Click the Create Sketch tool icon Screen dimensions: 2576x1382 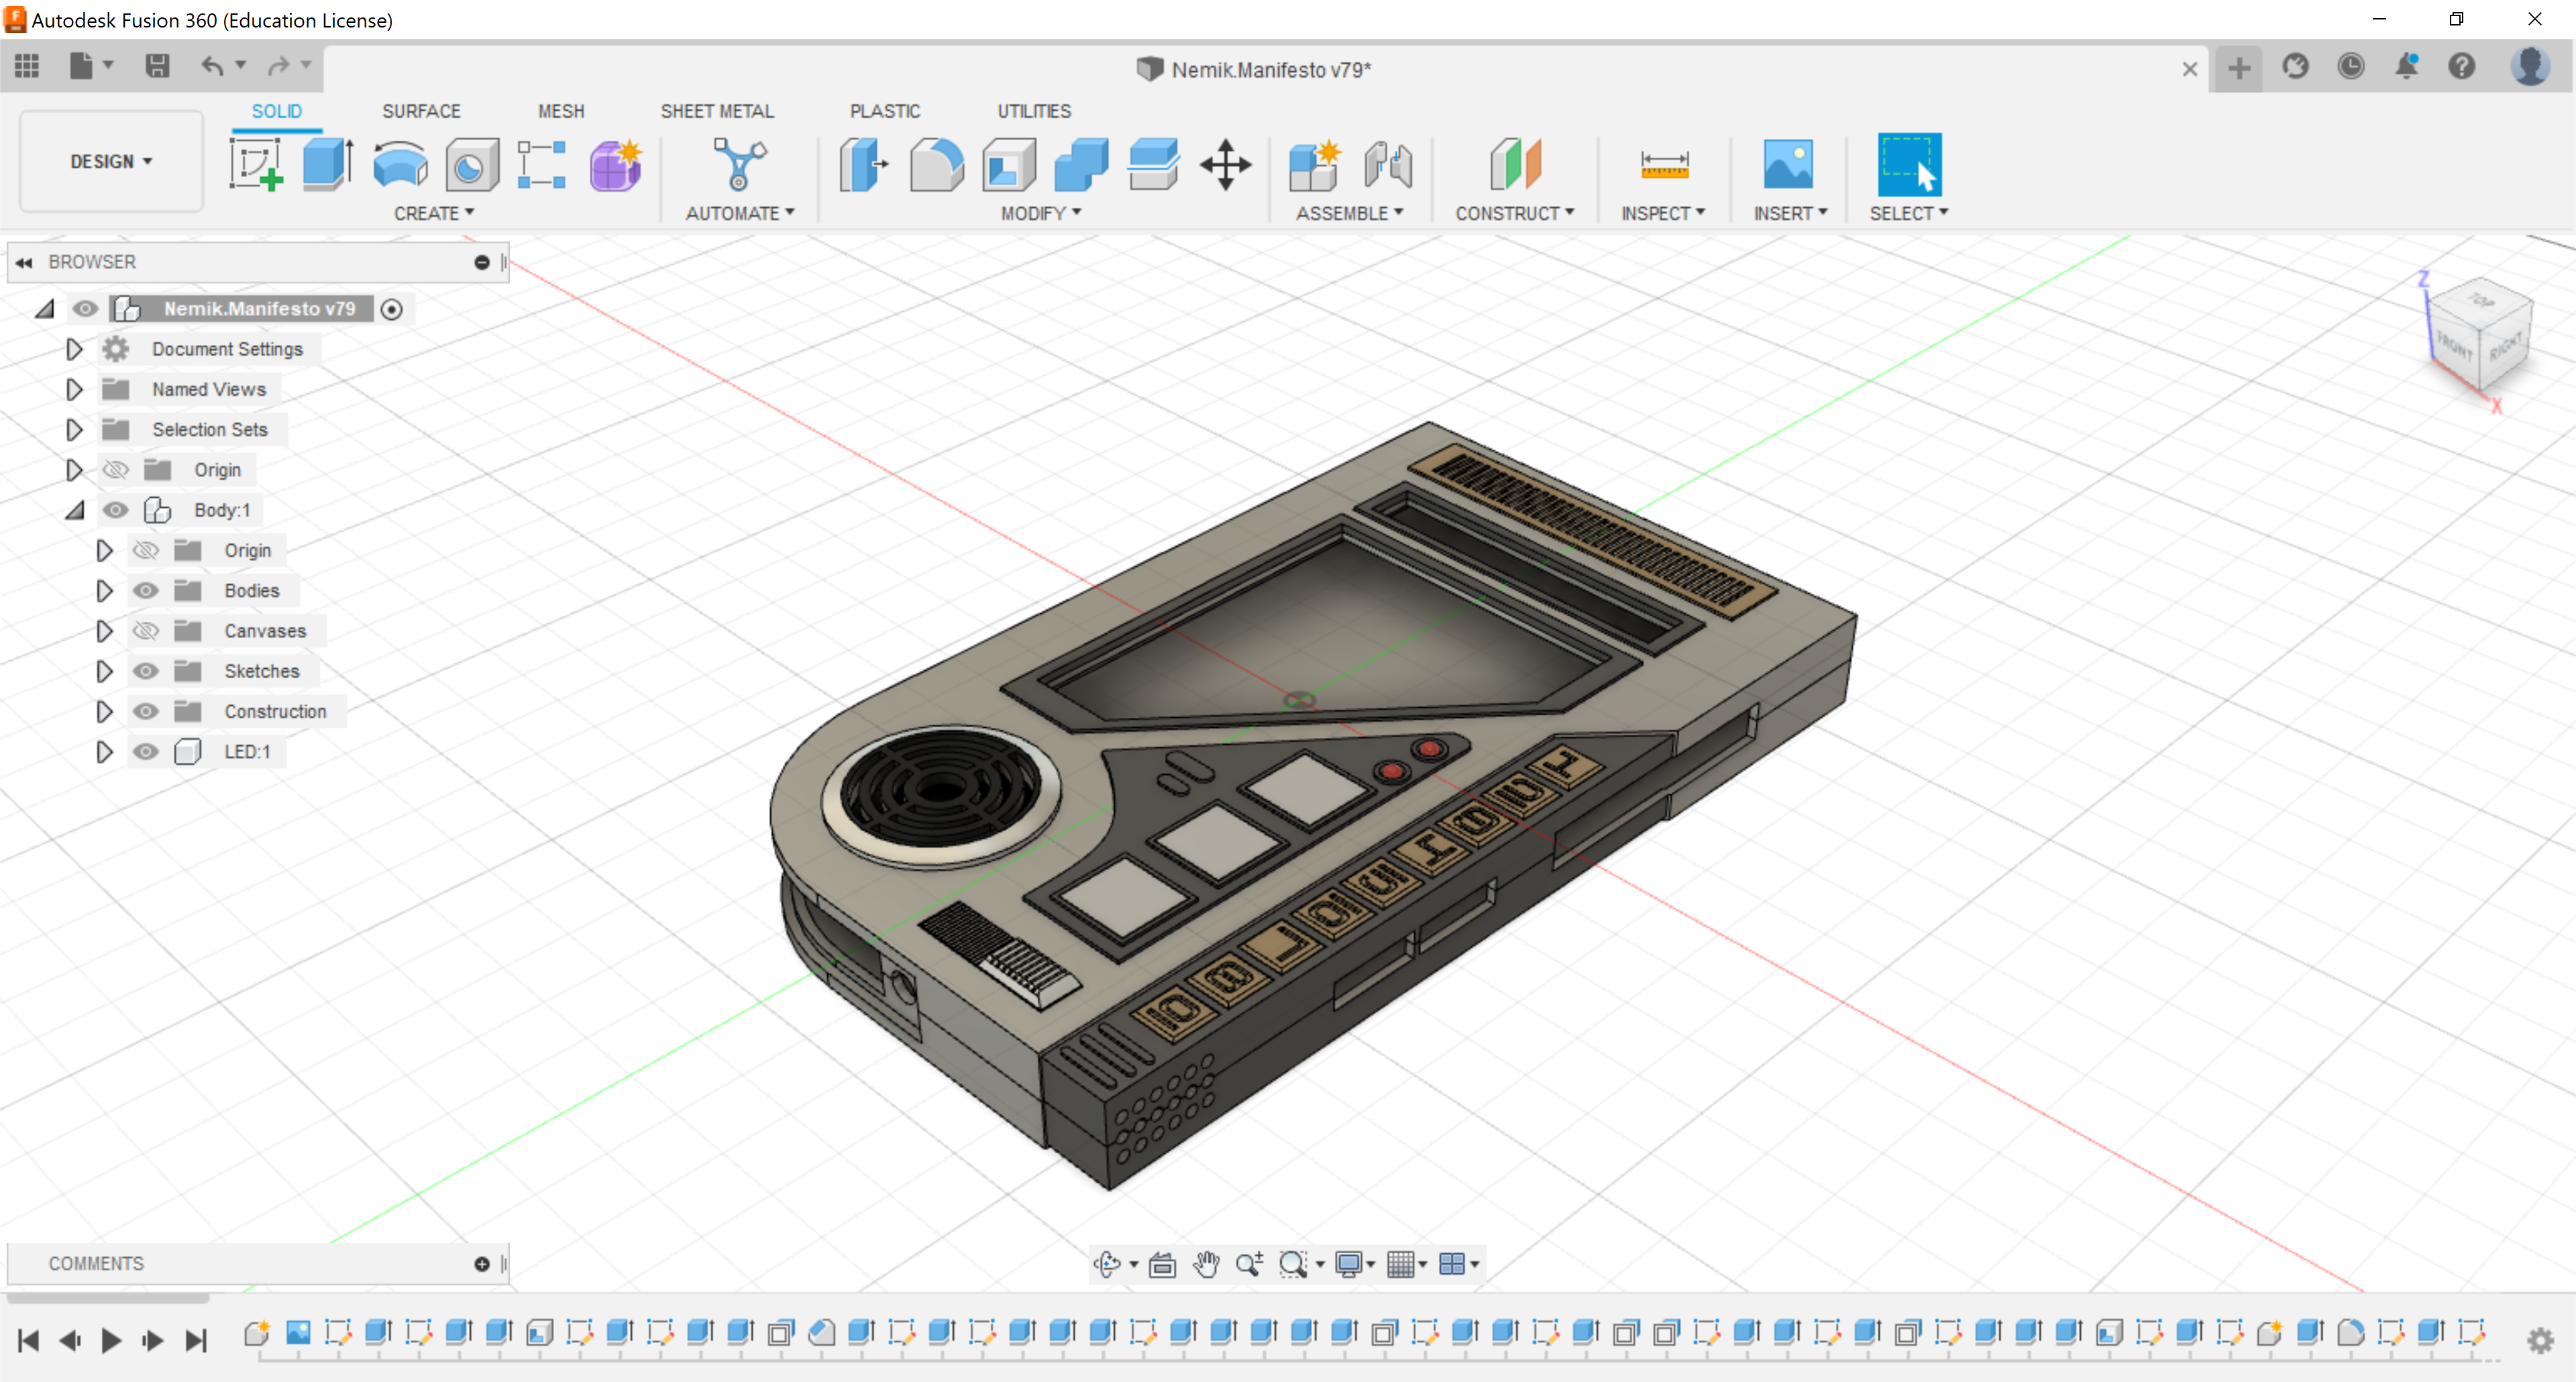click(x=256, y=164)
